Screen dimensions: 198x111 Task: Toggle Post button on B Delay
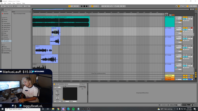tap(192, 77)
